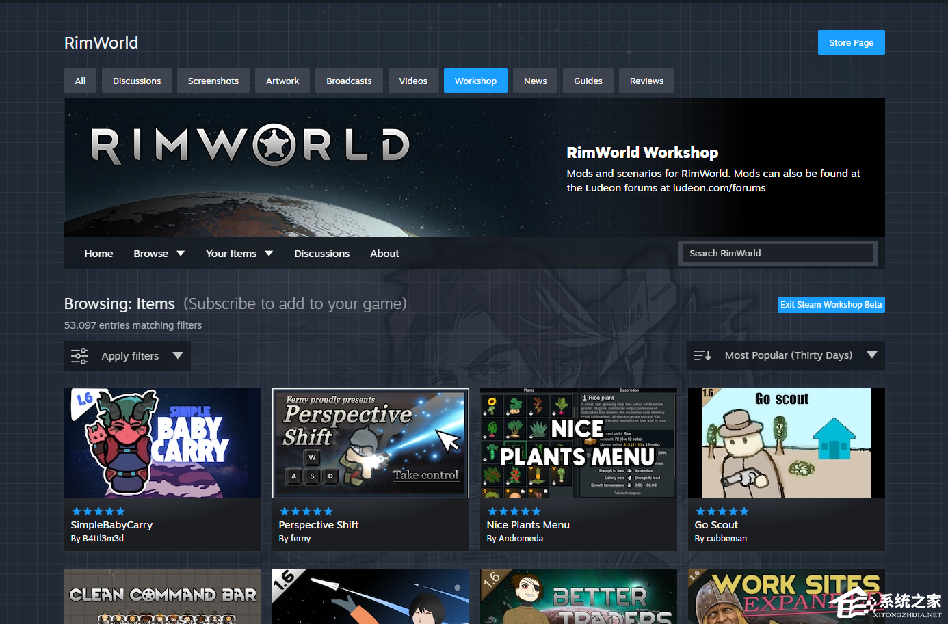
Task: Open the About workshop page
Action: pyautogui.click(x=384, y=254)
